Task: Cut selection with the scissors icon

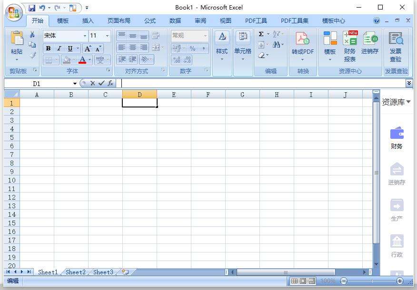Action: pos(32,34)
